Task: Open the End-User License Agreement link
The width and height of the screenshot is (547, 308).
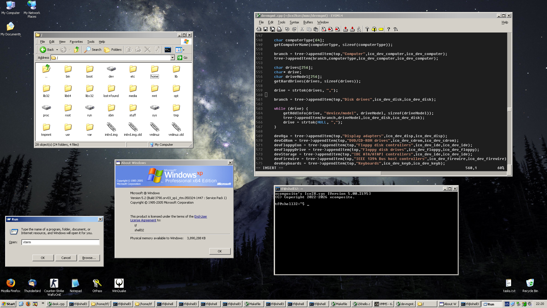Action: point(200,216)
